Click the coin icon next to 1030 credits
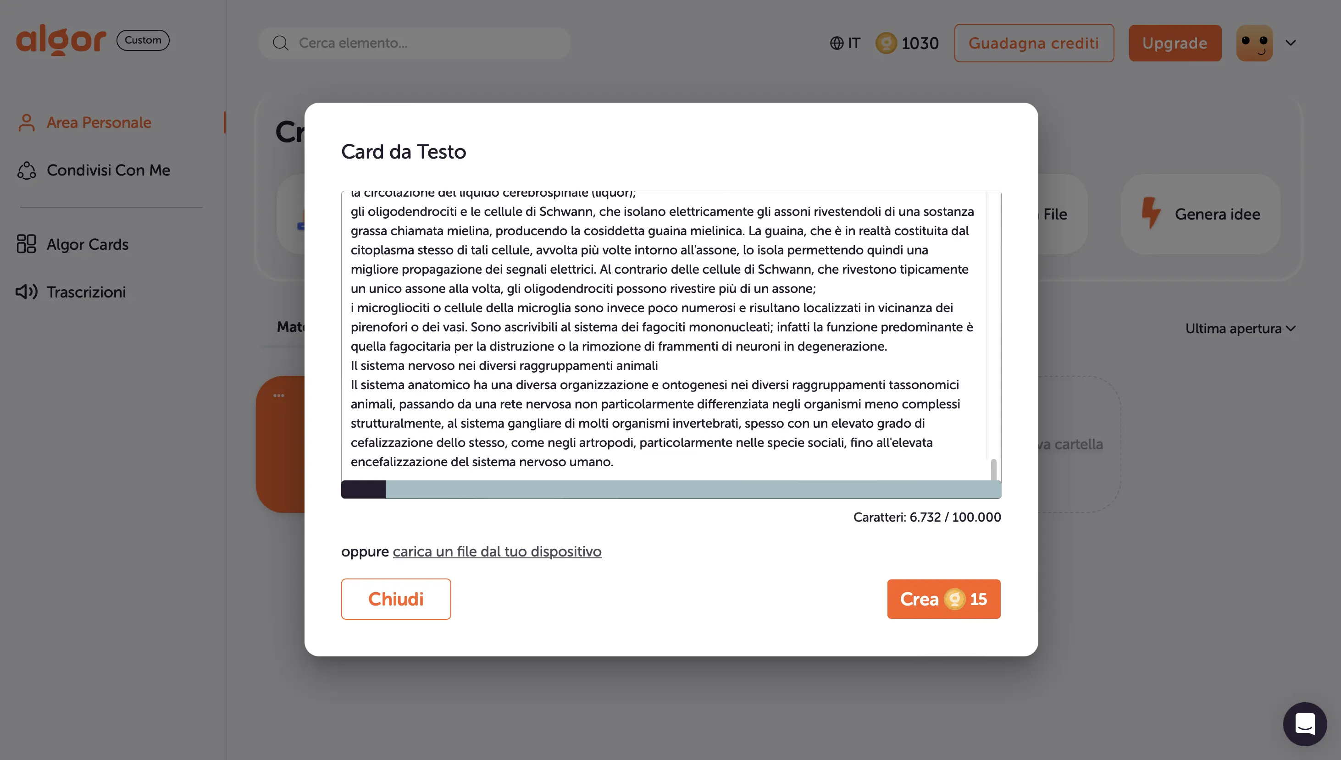1341x760 pixels. (886, 44)
